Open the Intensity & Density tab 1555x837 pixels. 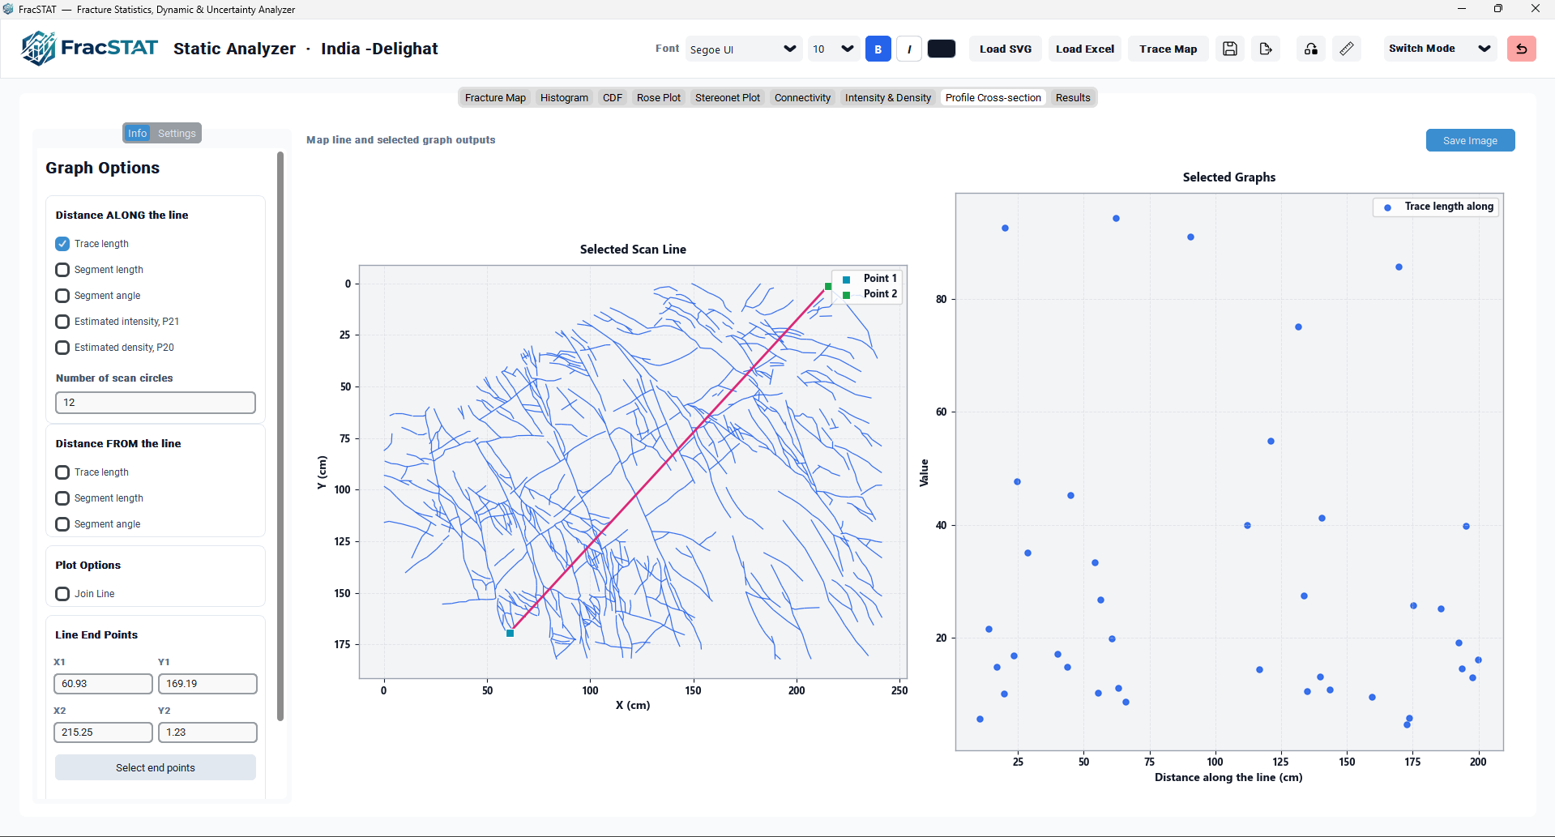(887, 97)
